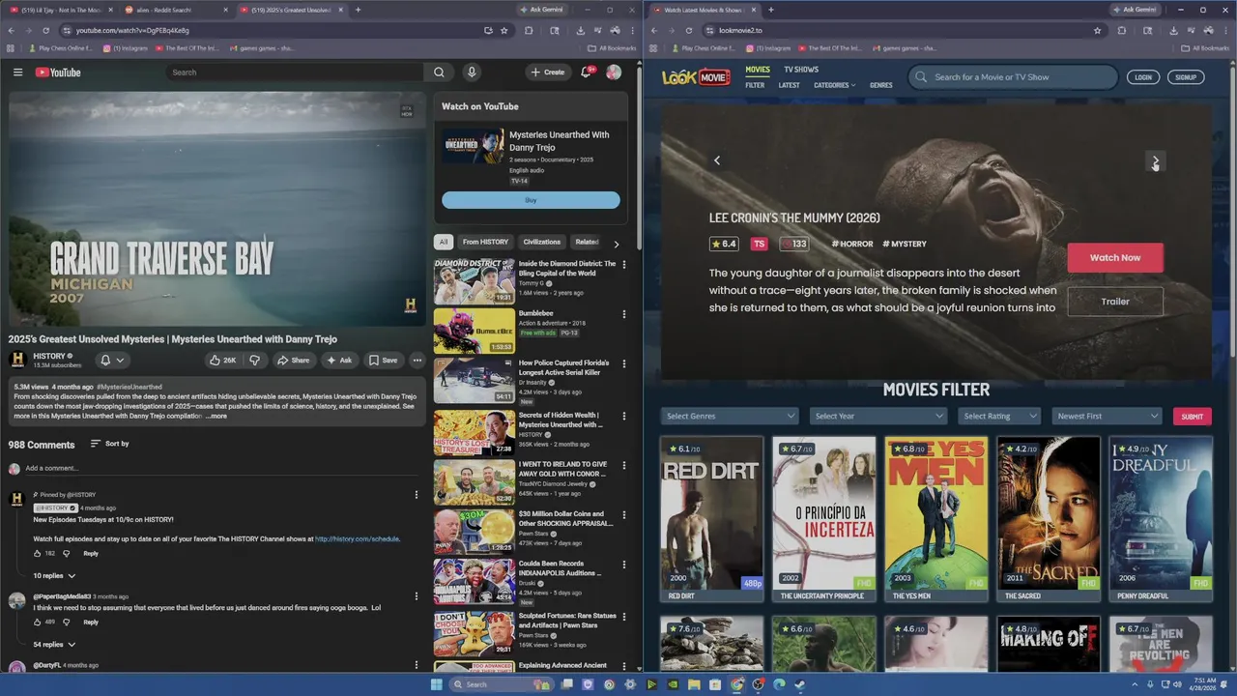Open Microsoft Edge from the taskbar
This screenshot has width=1237, height=696.
[779, 684]
